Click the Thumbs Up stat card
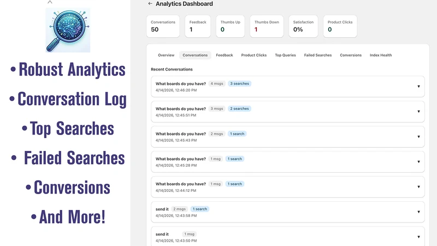Viewport: 437px width, 246px height. pos(230,26)
